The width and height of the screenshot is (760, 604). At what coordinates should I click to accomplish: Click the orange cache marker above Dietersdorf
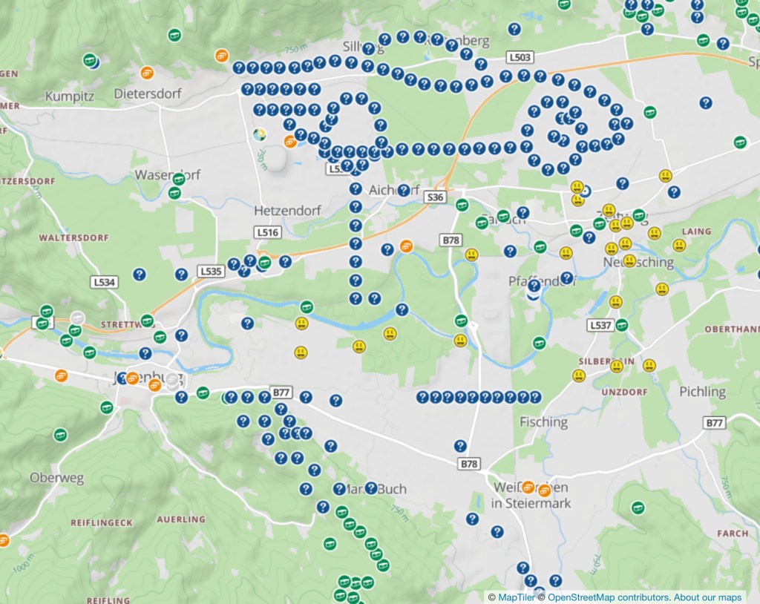(x=147, y=72)
